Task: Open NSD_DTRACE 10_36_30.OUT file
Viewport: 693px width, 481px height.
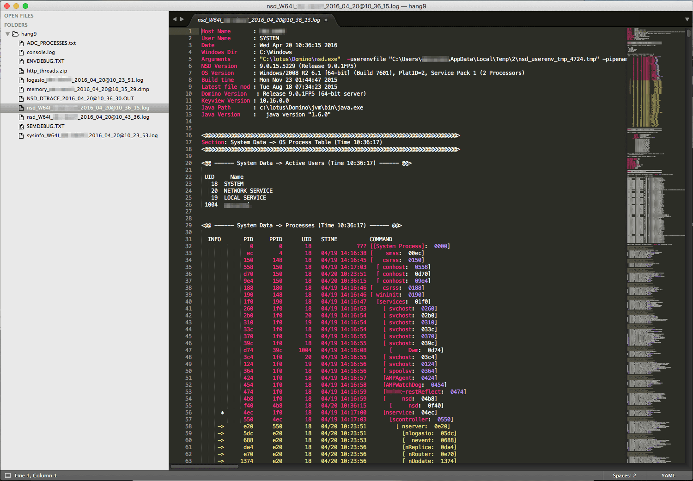Action: (80, 98)
